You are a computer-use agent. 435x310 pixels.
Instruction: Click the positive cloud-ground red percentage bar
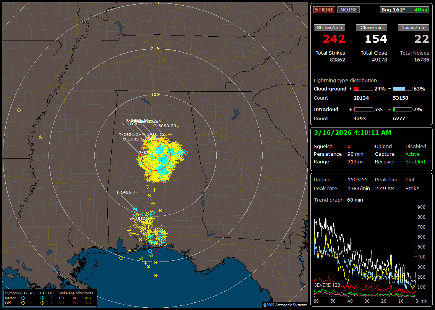coord(363,89)
